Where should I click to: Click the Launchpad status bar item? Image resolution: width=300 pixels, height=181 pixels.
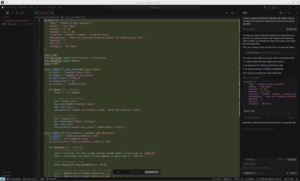click(13, 179)
